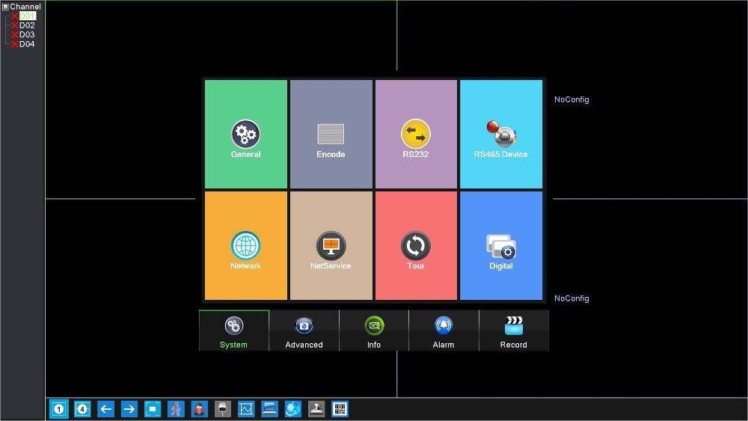Go to next page with right arrow
The height and width of the screenshot is (421, 748).
(129, 409)
